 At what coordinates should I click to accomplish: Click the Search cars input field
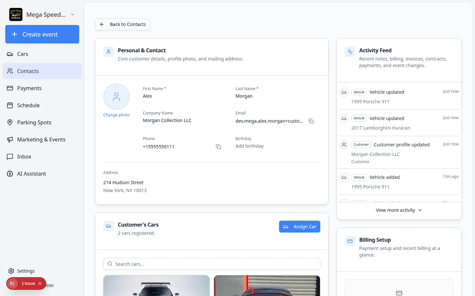pyautogui.click(x=212, y=264)
